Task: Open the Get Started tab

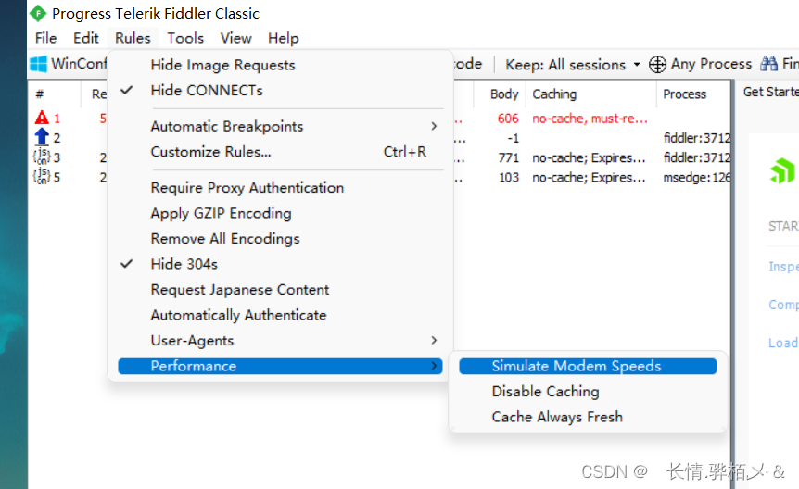Action: (x=770, y=93)
